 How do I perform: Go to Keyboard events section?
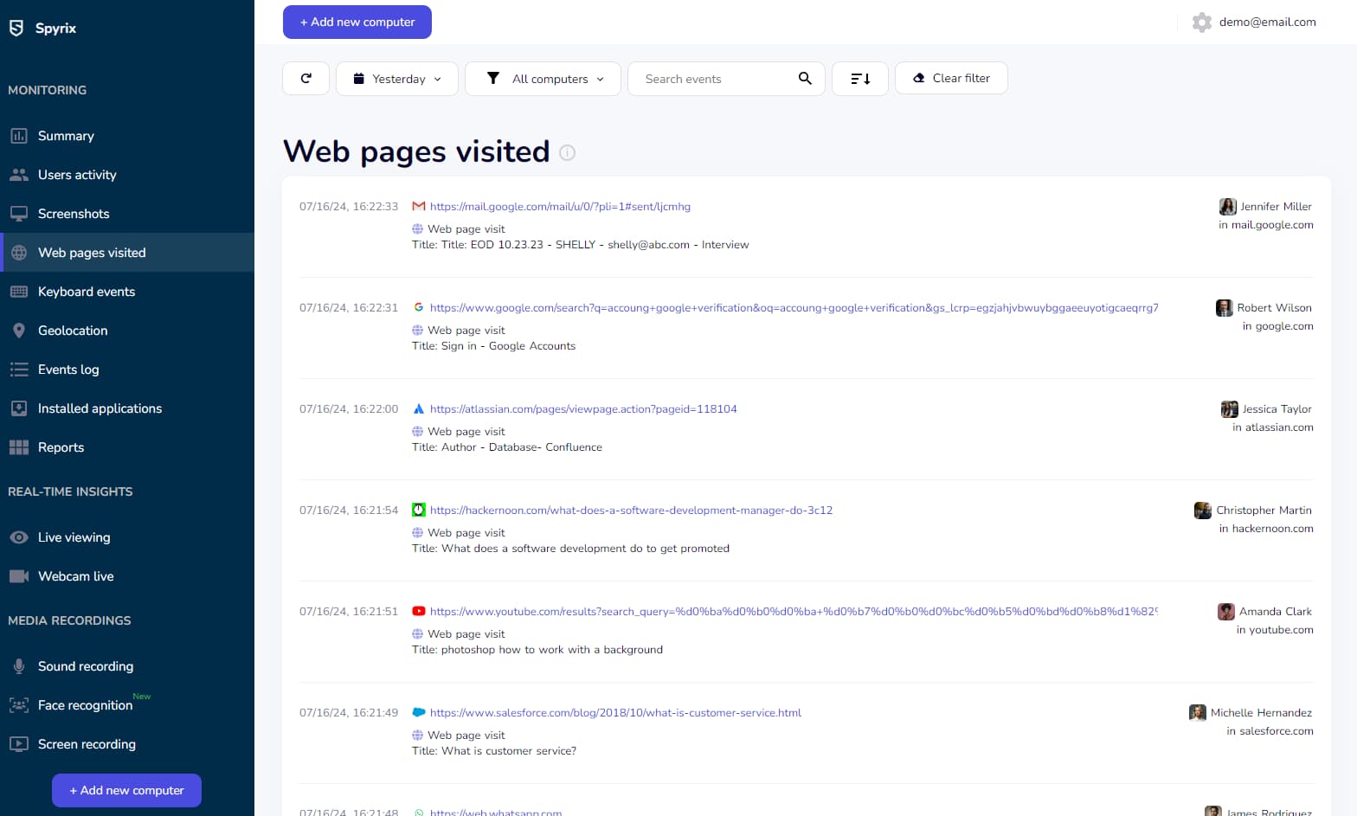coord(87,292)
